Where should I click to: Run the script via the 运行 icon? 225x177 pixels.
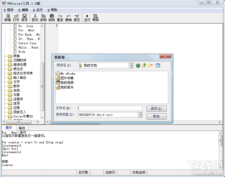pyautogui.click(x=87, y=18)
